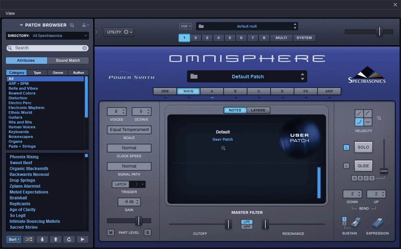The image size is (401, 249).
Task: Open the View menu
Action: 10,13
